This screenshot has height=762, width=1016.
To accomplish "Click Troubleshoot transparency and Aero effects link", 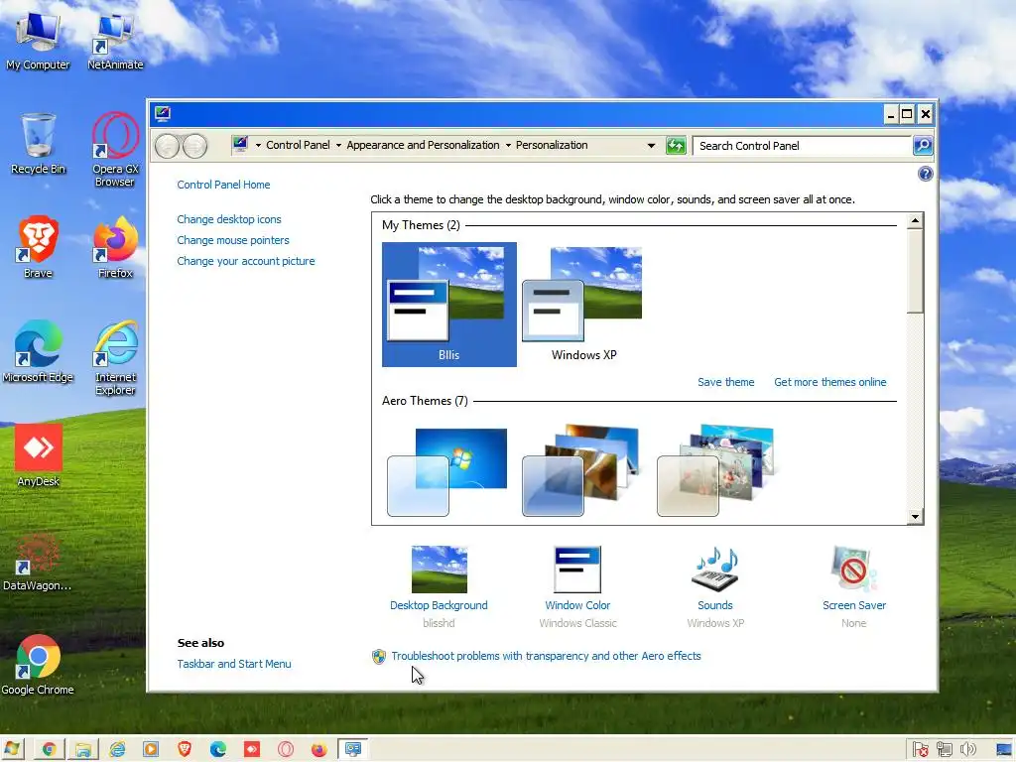I will click(546, 657).
